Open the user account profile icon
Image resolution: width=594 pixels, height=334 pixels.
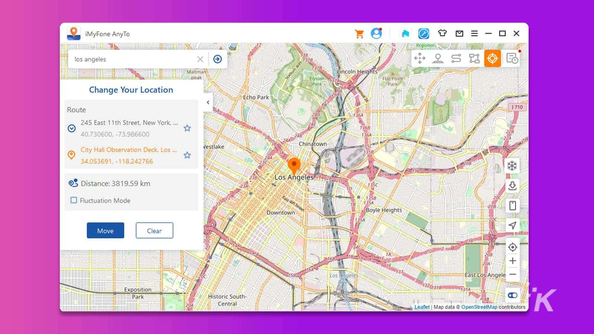[376, 33]
